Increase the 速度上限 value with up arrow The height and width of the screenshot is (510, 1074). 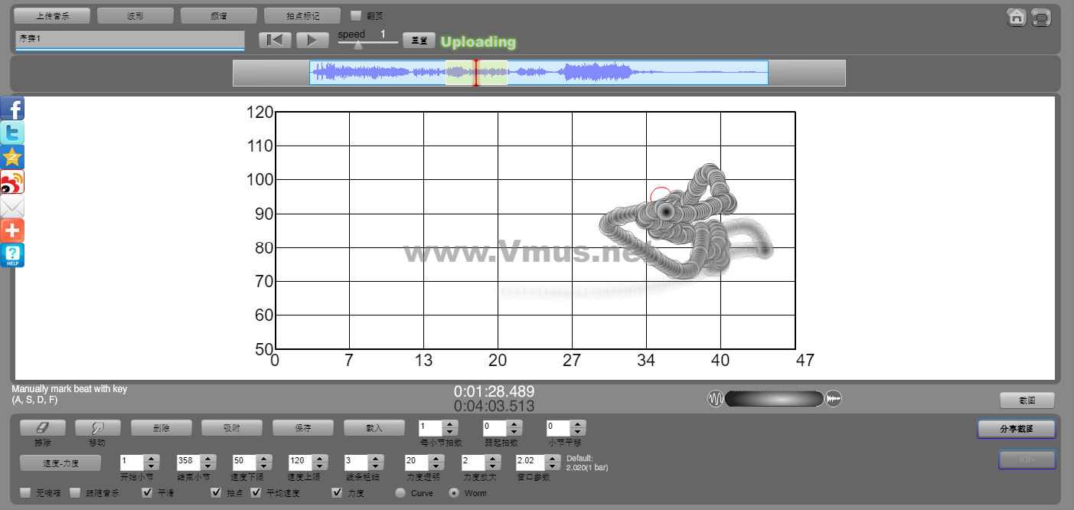pos(320,459)
